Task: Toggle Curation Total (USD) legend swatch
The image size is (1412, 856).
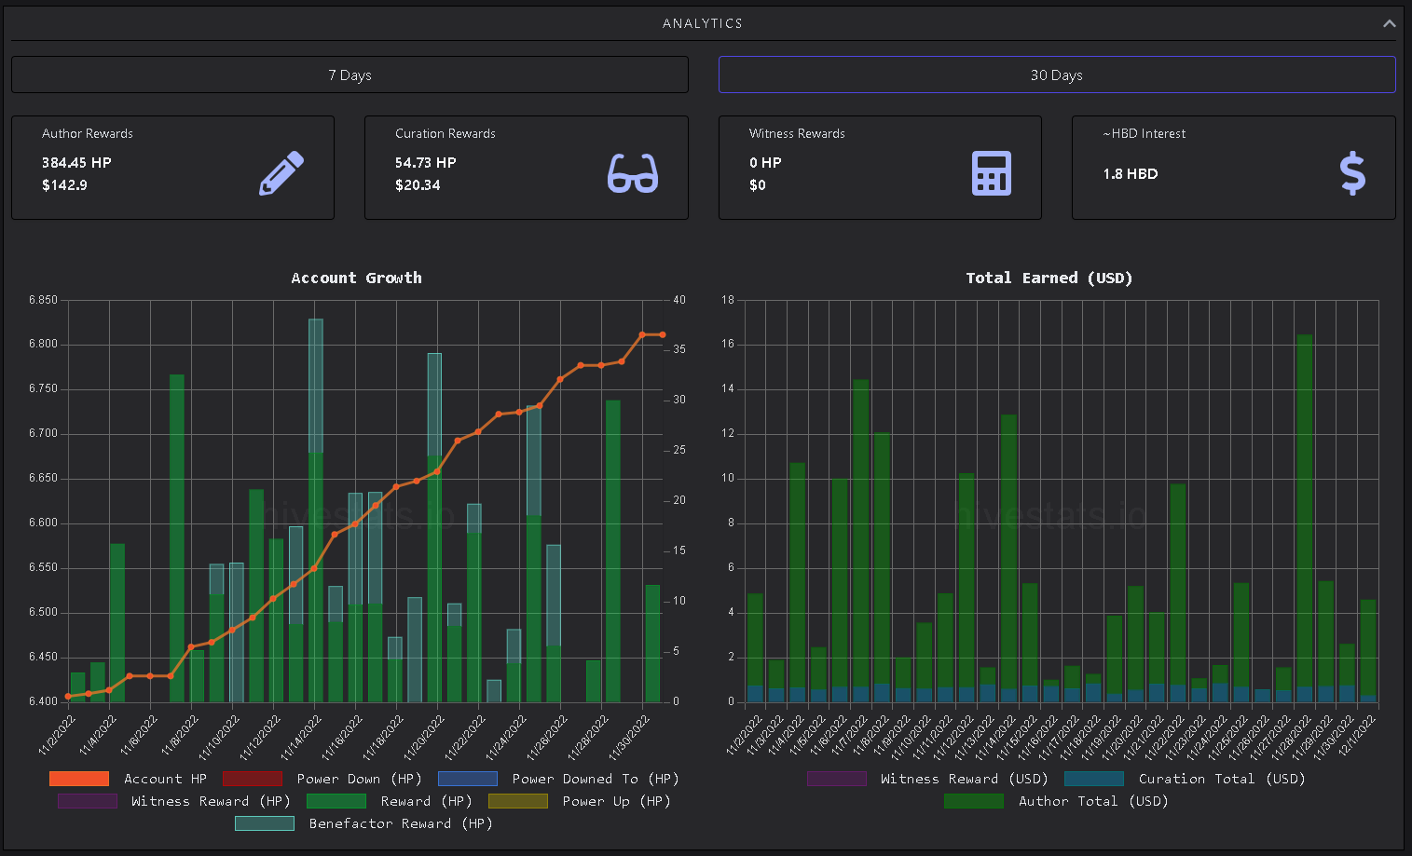Action: pos(1094,779)
